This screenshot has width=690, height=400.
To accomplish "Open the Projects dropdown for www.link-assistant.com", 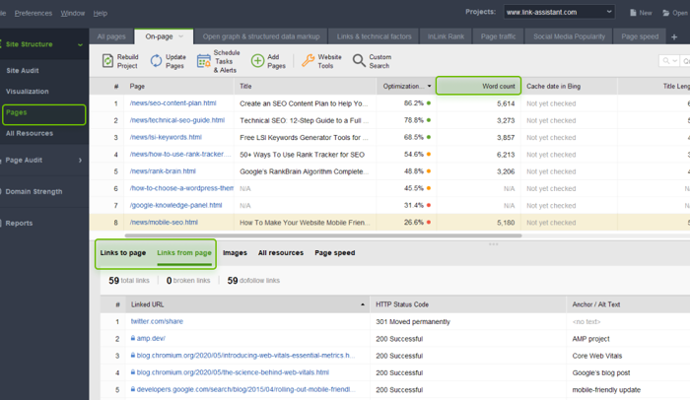I will 558,13.
